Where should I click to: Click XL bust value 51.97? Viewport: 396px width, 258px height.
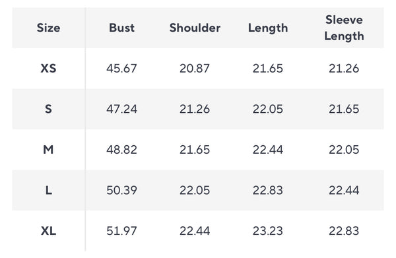121,231
